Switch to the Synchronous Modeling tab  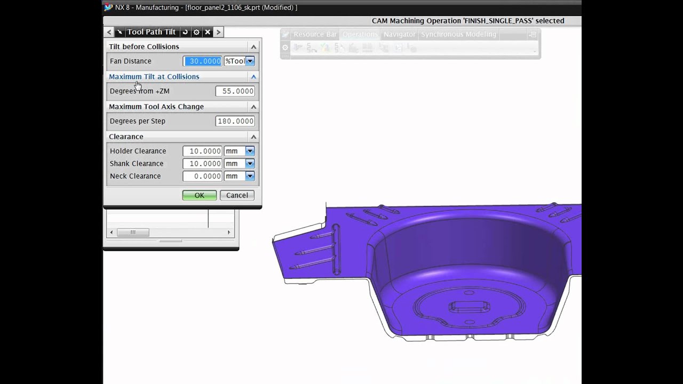(458, 34)
